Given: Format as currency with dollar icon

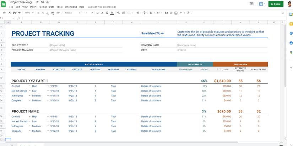Looking at the screenshot, I should click(x=38, y=13).
